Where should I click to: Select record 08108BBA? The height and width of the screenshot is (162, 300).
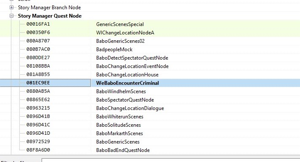[x=38, y=66]
